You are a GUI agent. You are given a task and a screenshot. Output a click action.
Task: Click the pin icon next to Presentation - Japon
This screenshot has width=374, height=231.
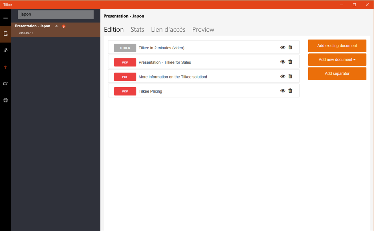(57, 26)
